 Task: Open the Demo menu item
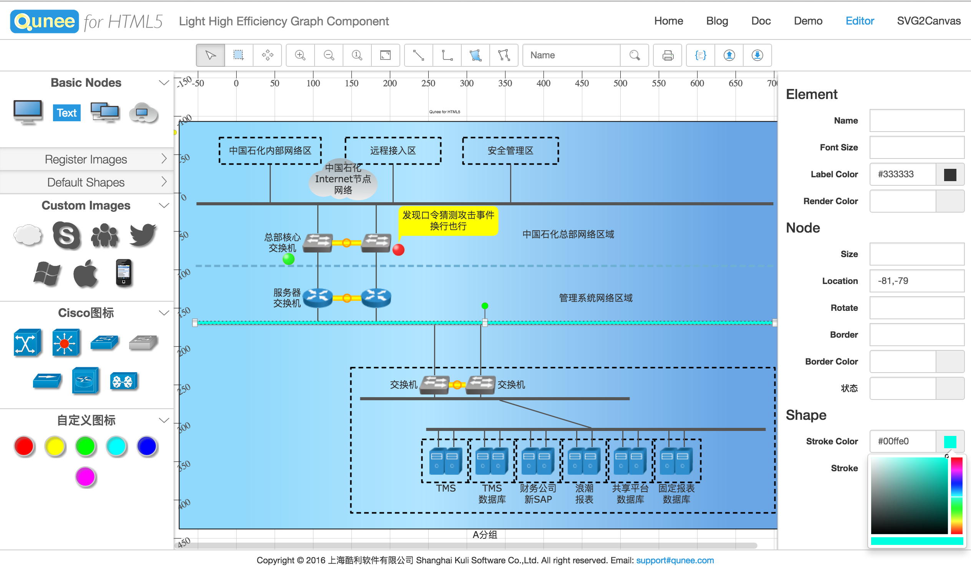tap(808, 21)
